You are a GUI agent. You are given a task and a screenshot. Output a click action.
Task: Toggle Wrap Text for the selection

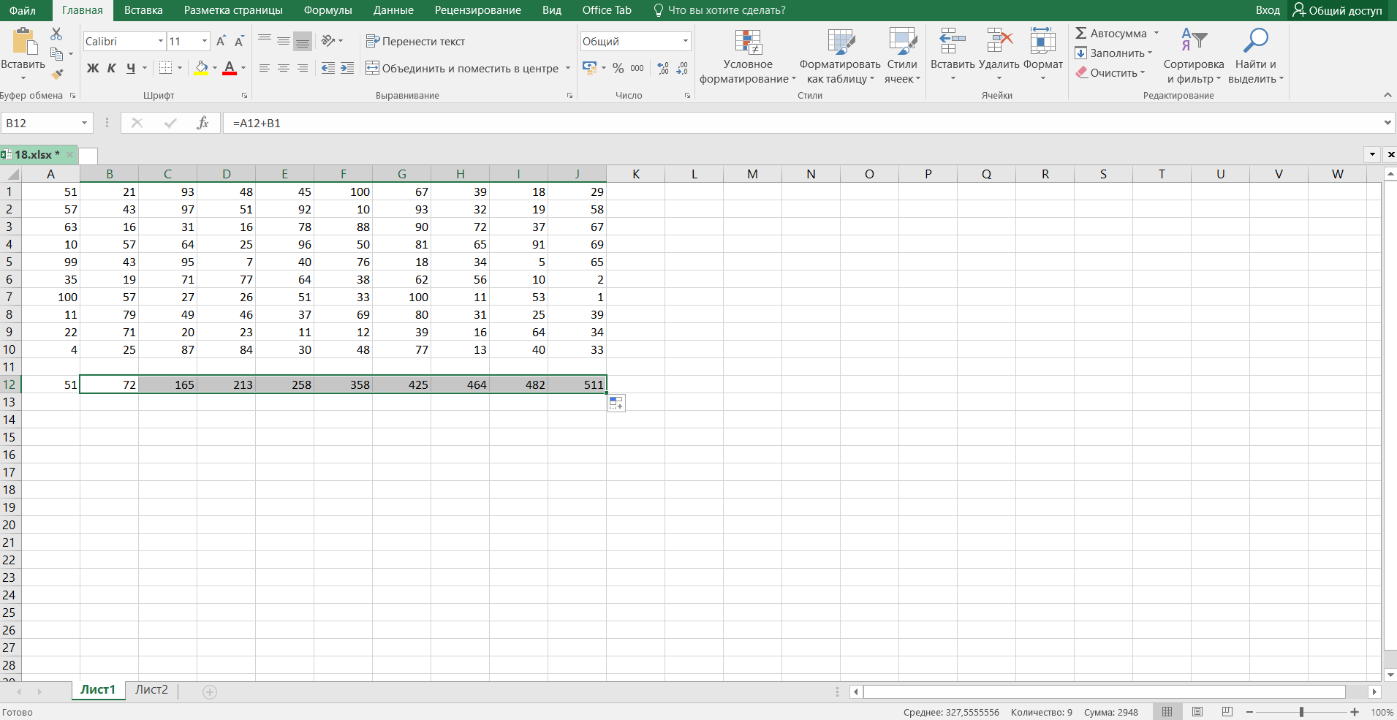(x=415, y=41)
